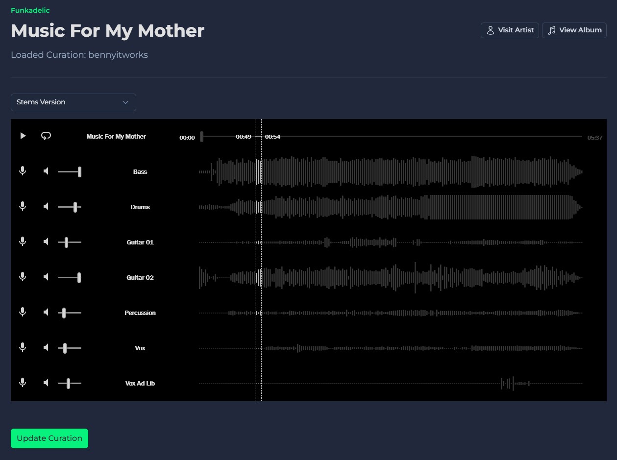Viewport: 617px width, 460px height.
Task: Click the Loaded Curation: bennyitworks text
Action: pyautogui.click(x=79, y=55)
